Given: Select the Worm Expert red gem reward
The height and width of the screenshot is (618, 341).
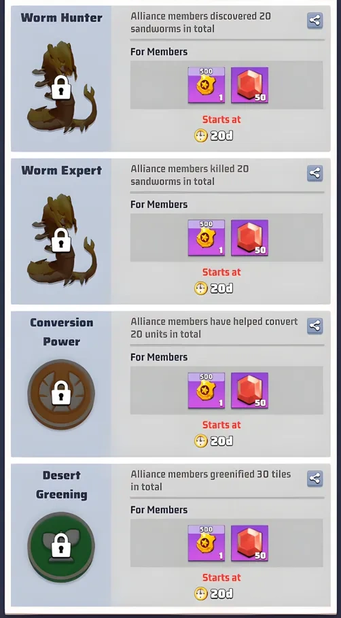Looking at the screenshot, I should [250, 238].
